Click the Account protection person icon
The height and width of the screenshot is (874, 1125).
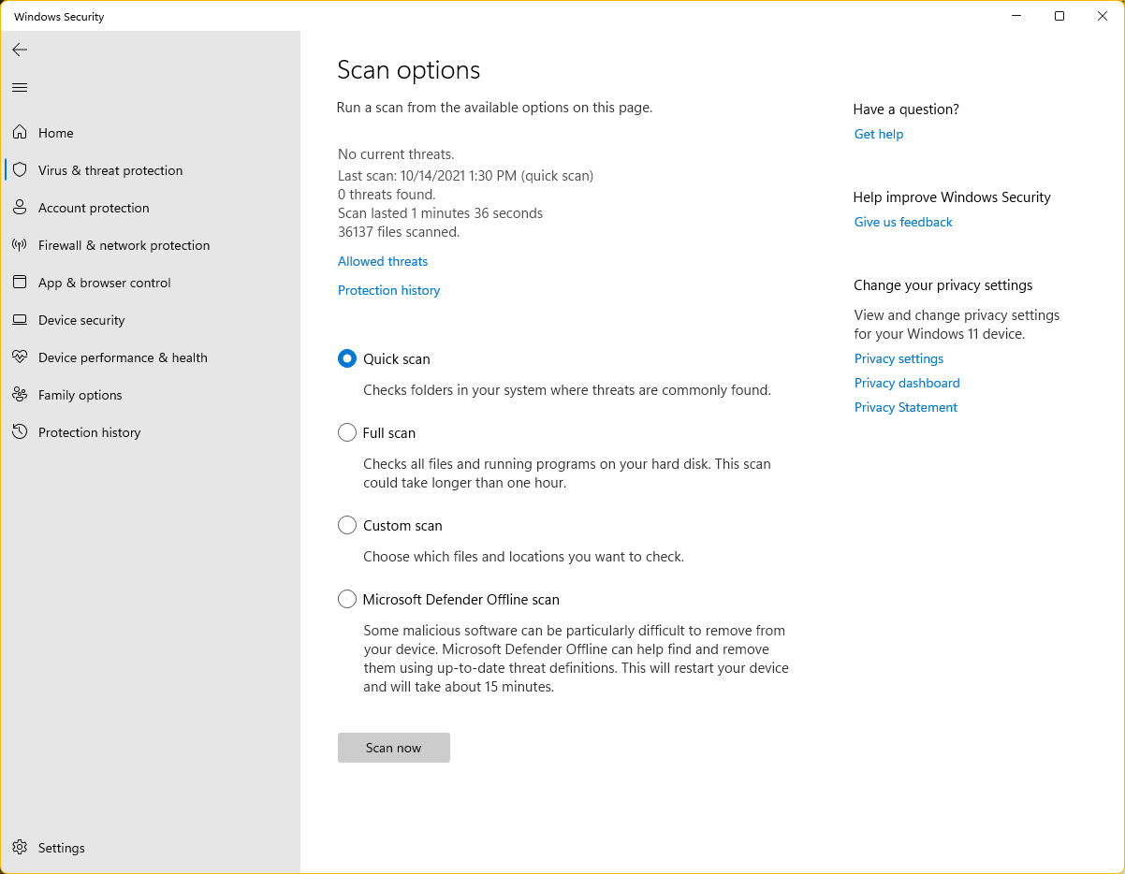pos(20,208)
